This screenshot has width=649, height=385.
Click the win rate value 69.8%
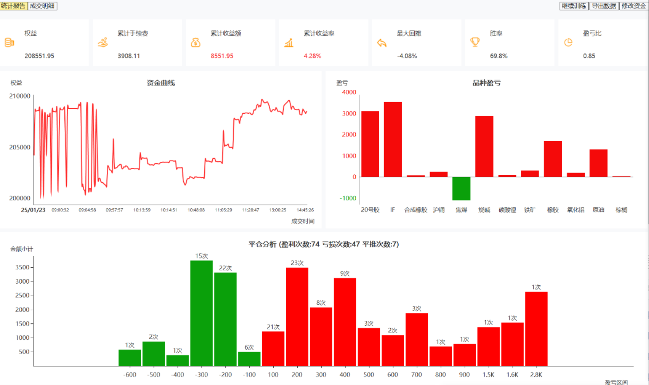pyautogui.click(x=499, y=56)
